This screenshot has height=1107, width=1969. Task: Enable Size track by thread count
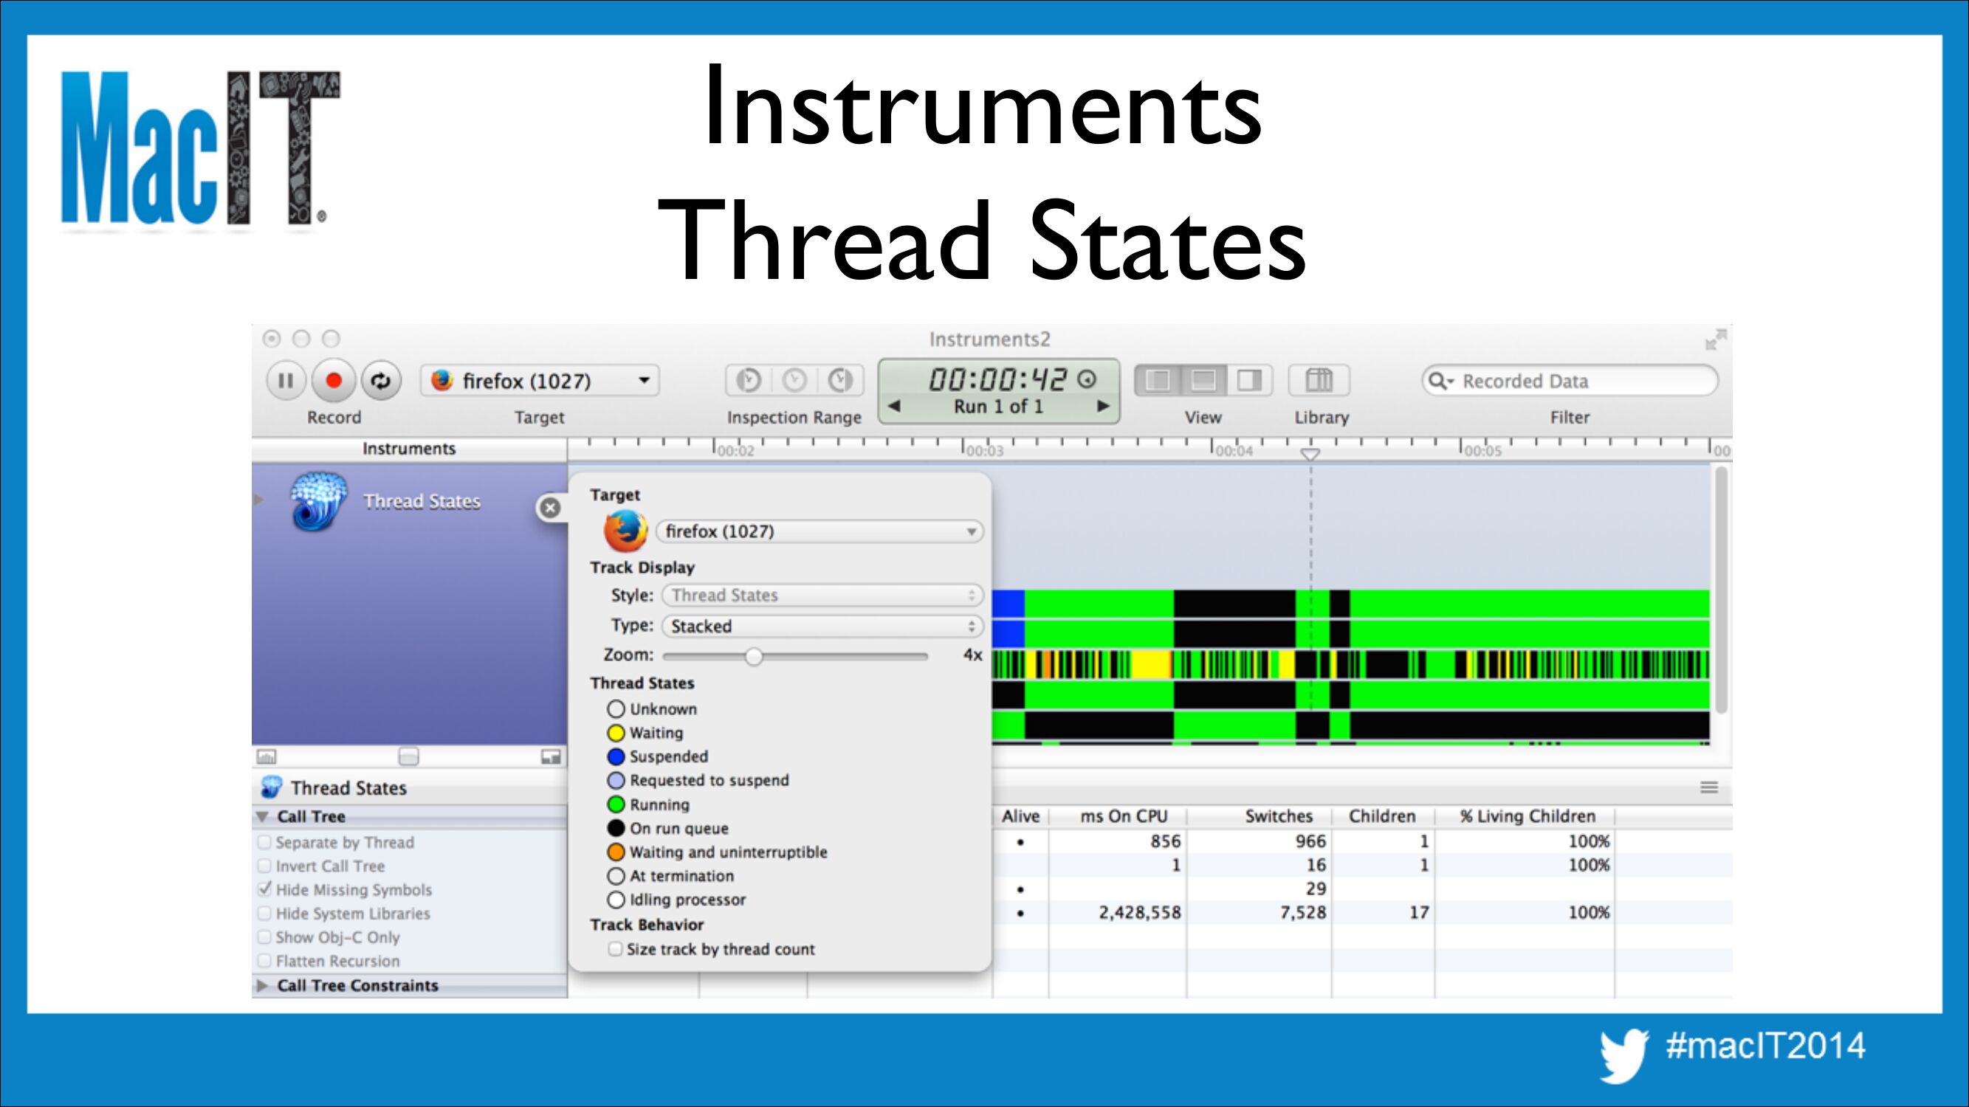click(615, 949)
